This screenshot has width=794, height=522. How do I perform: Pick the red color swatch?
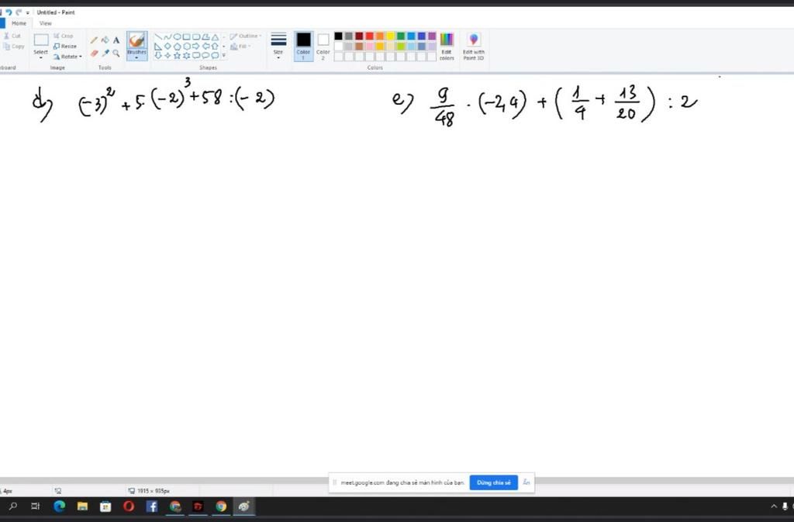(370, 36)
